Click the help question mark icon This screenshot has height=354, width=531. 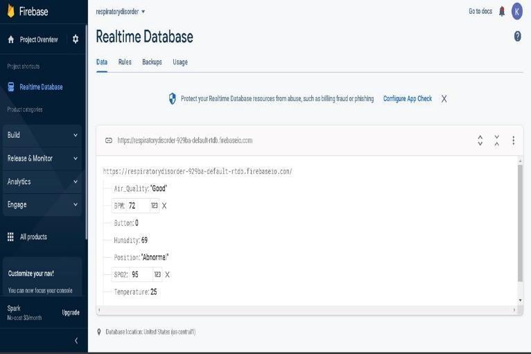pyautogui.click(x=517, y=36)
